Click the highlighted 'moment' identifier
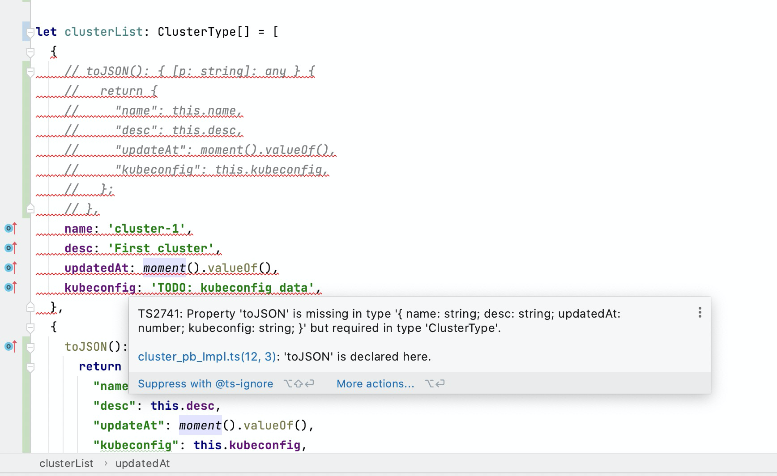 click(164, 267)
